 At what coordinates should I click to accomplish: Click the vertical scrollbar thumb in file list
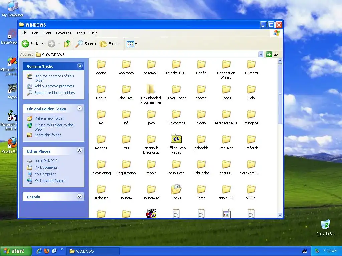(x=280, y=94)
